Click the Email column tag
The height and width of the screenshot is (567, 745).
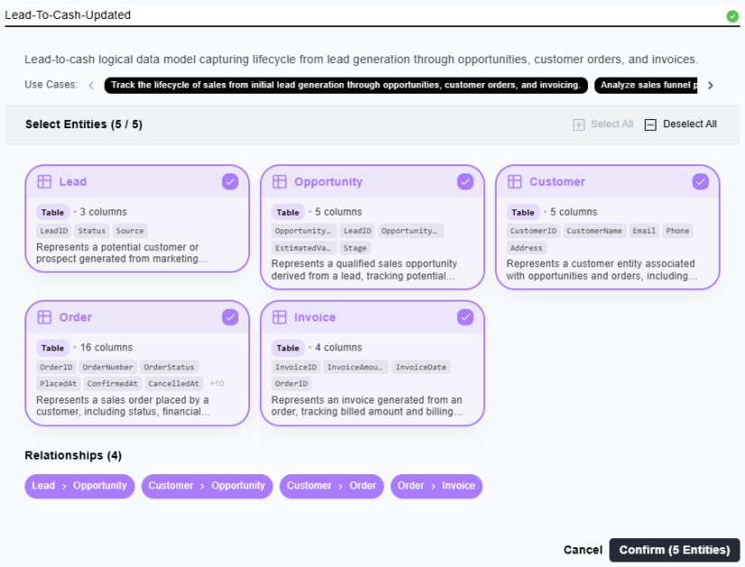[644, 231]
